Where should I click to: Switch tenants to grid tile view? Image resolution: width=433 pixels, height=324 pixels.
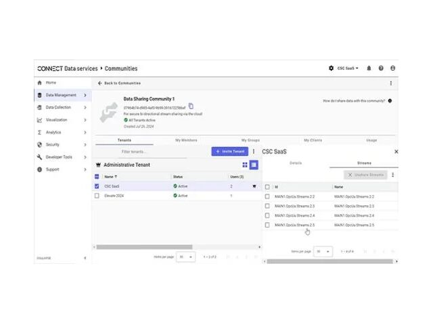pyautogui.click(x=245, y=165)
